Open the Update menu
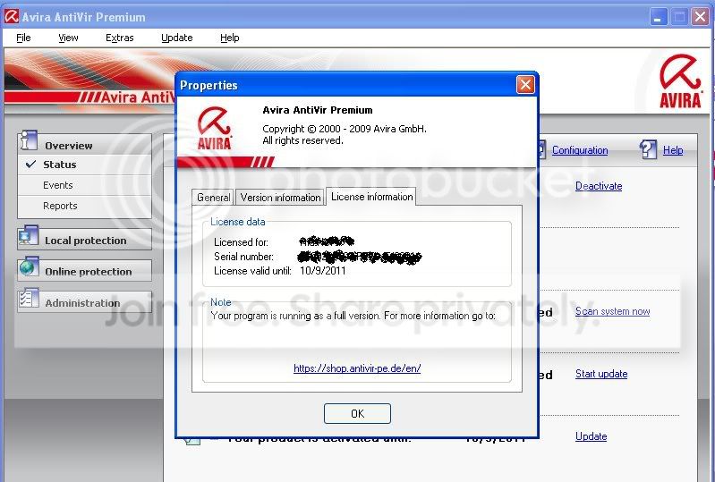This screenshot has width=715, height=482. pos(177,38)
